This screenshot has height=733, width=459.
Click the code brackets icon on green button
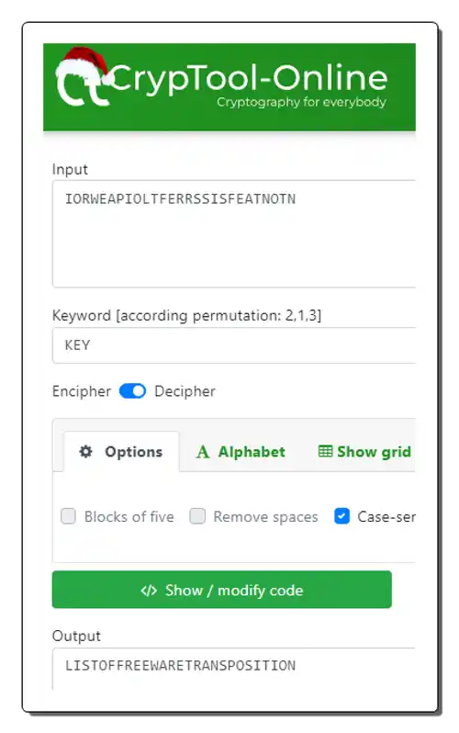(149, 591)
